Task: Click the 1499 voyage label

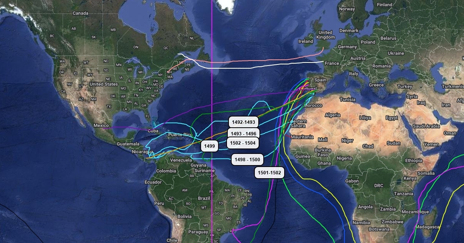Action: tap(210, 146)
